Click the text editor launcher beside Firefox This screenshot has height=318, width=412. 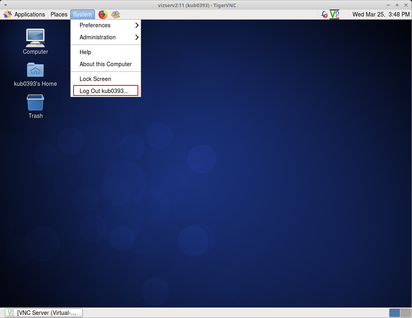coord(116,14)
